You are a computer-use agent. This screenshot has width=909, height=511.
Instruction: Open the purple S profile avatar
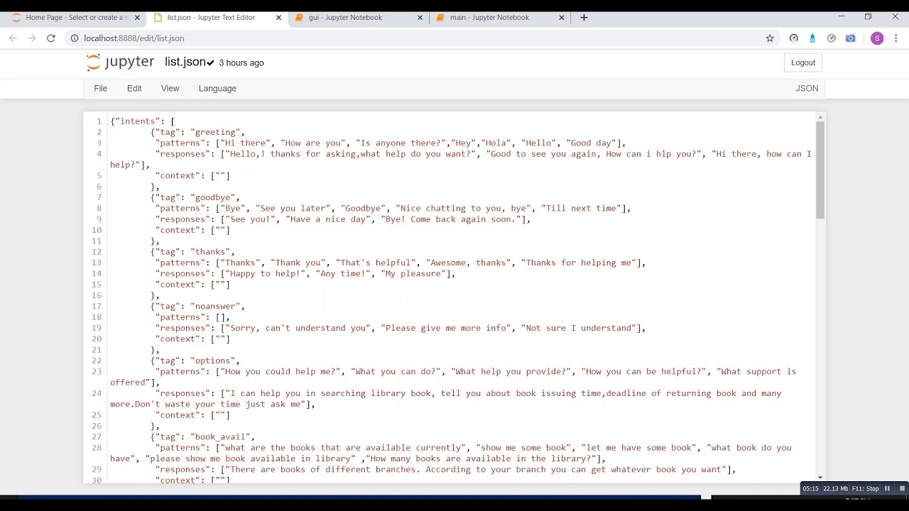[877, 38]
